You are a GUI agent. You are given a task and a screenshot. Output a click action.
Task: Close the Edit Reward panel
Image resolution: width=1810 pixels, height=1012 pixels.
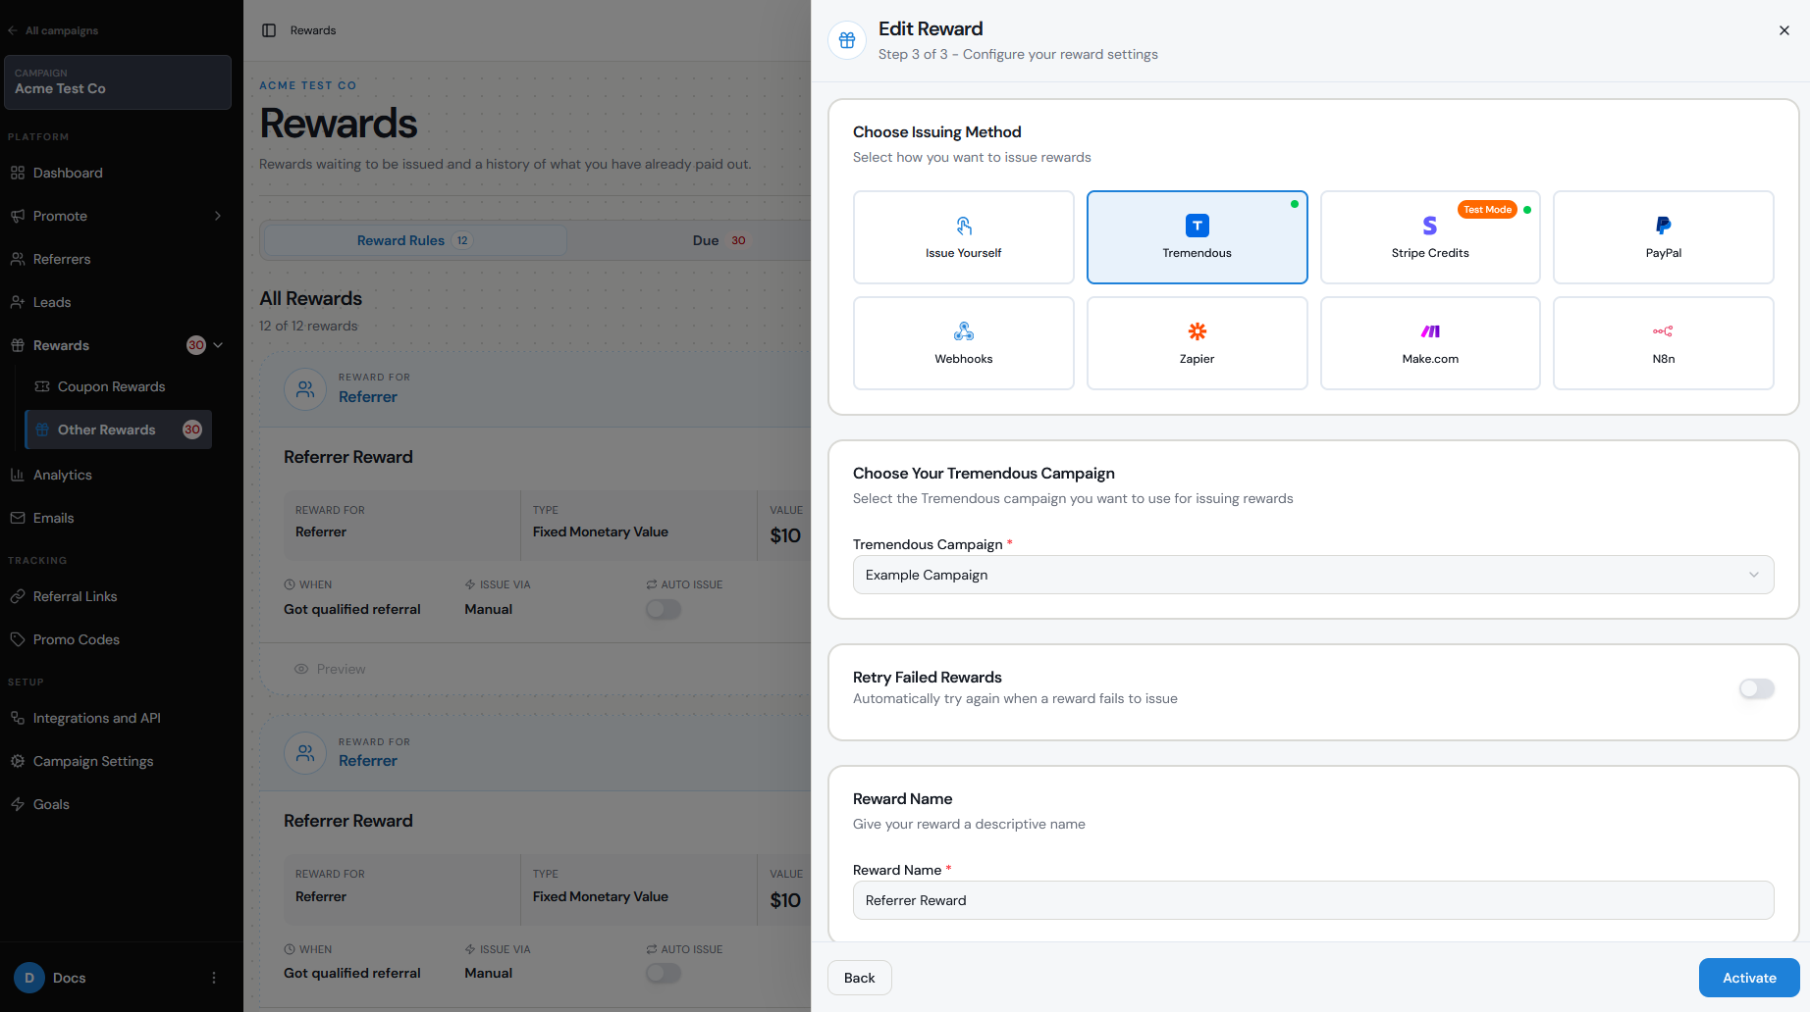pos(1784,30)
